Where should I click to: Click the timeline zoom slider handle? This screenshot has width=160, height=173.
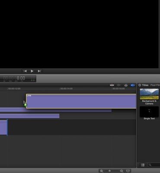tap(109, 171)
